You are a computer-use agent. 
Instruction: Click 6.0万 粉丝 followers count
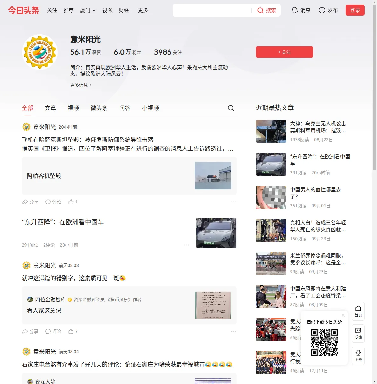coord(127,52)
